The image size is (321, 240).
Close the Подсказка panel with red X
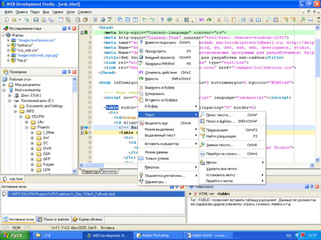click(x=317, y=187)
